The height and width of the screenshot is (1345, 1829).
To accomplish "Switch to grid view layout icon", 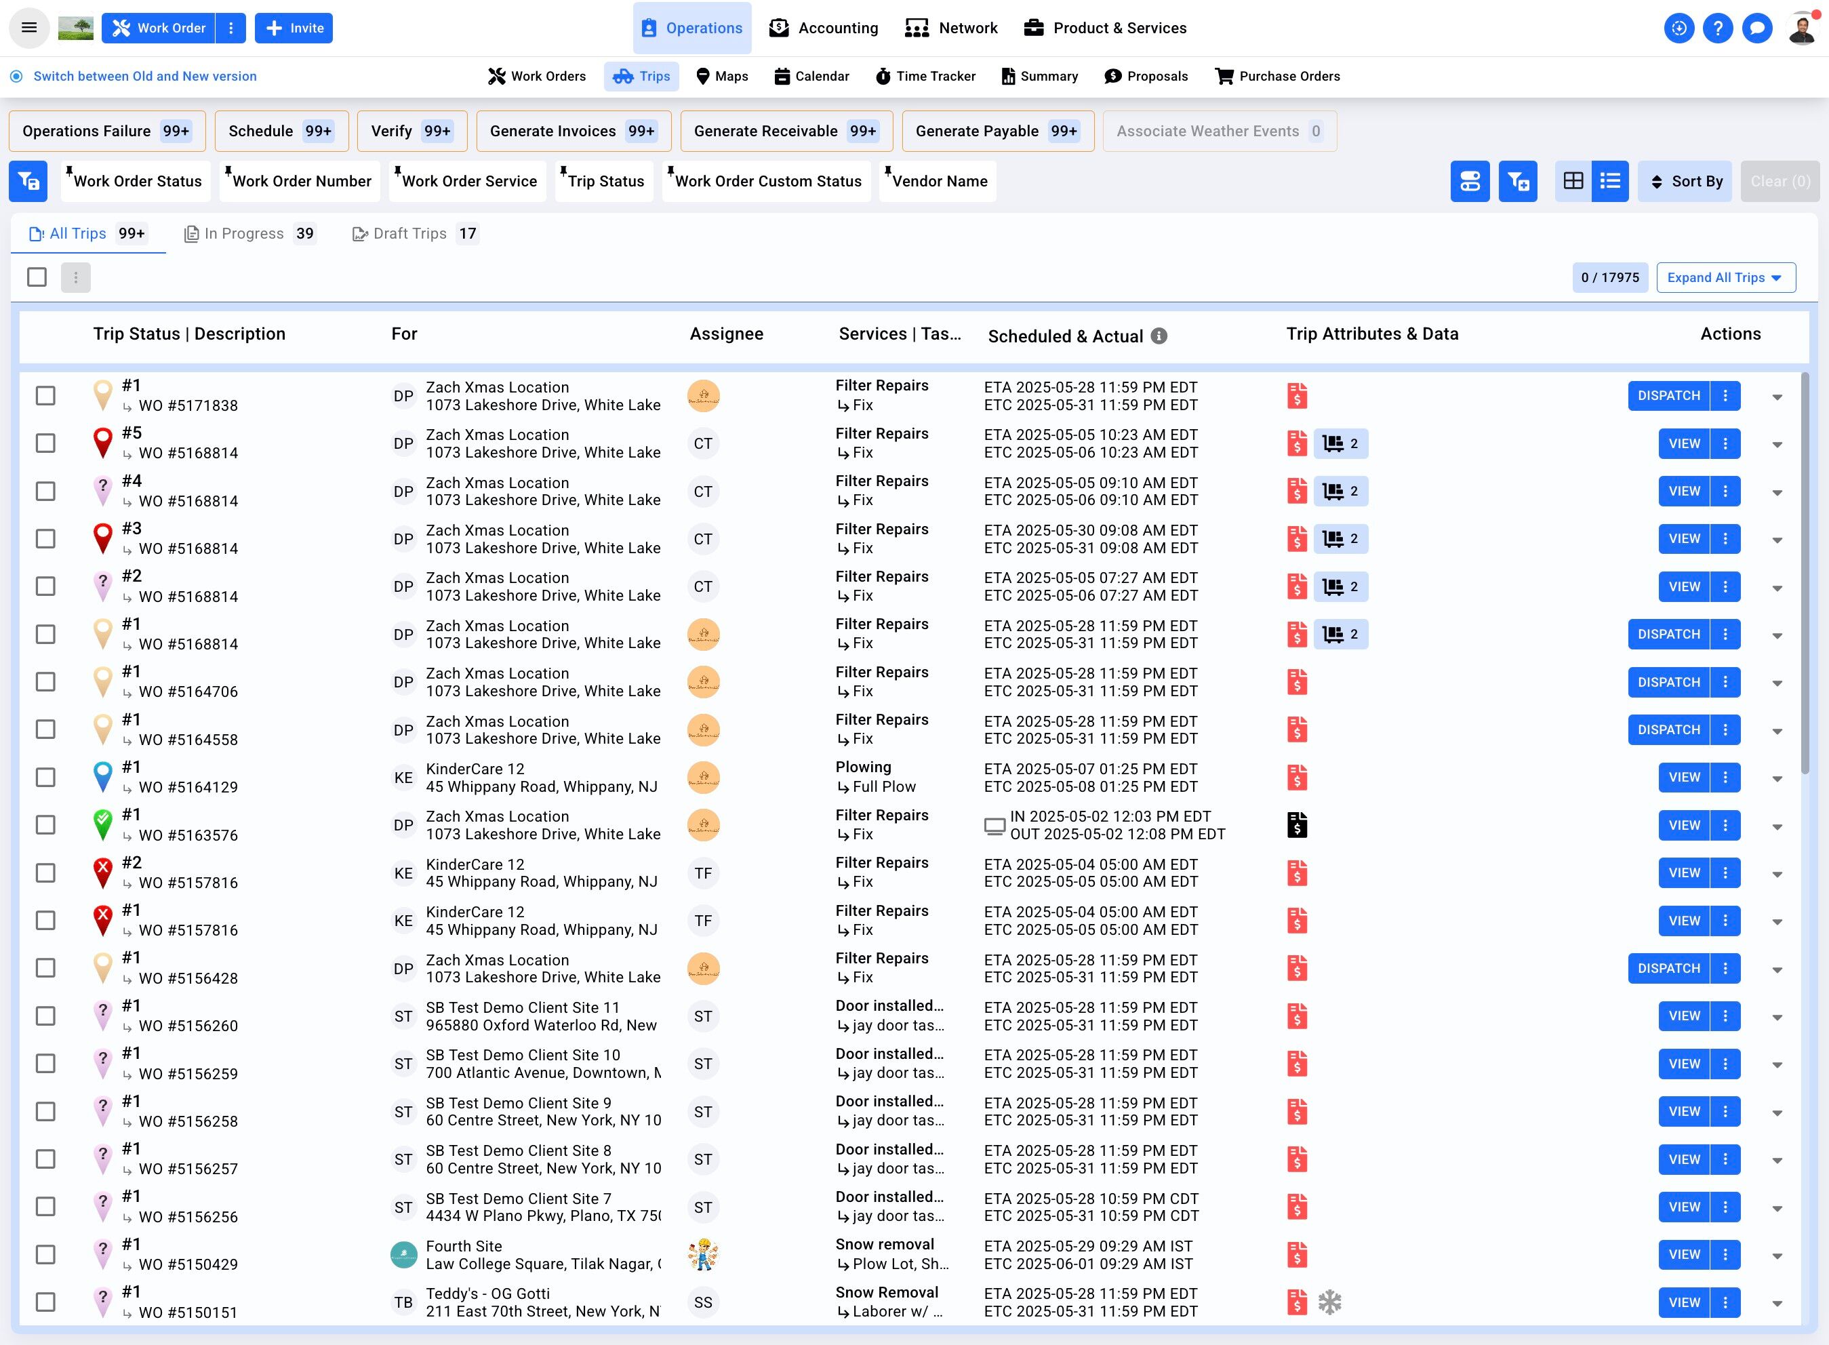I will [1573, 181].
